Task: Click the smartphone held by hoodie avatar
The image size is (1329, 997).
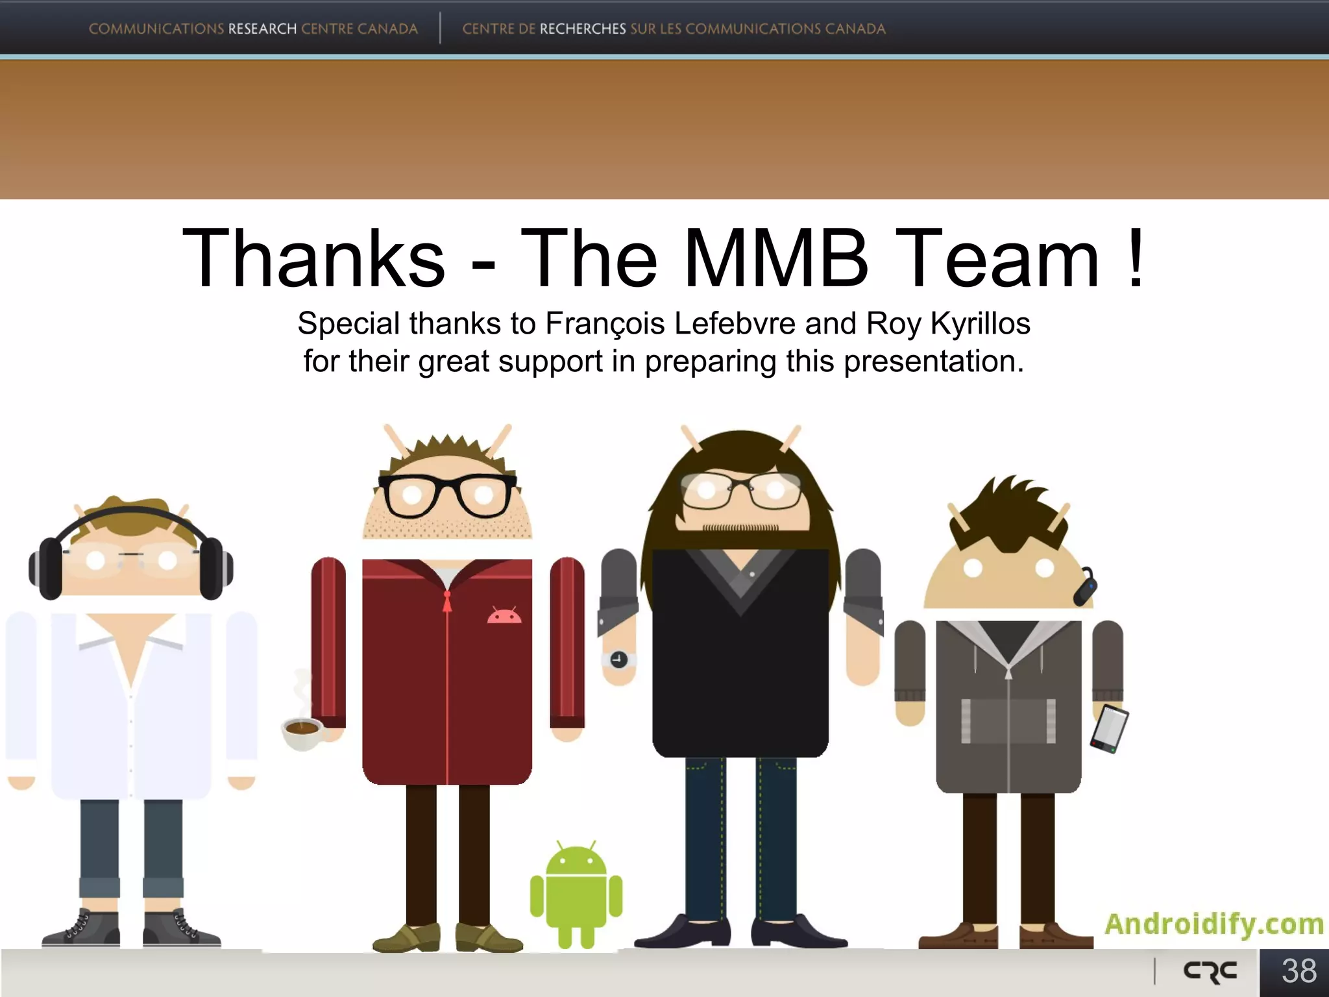Action: click(x=1109, y=729)
